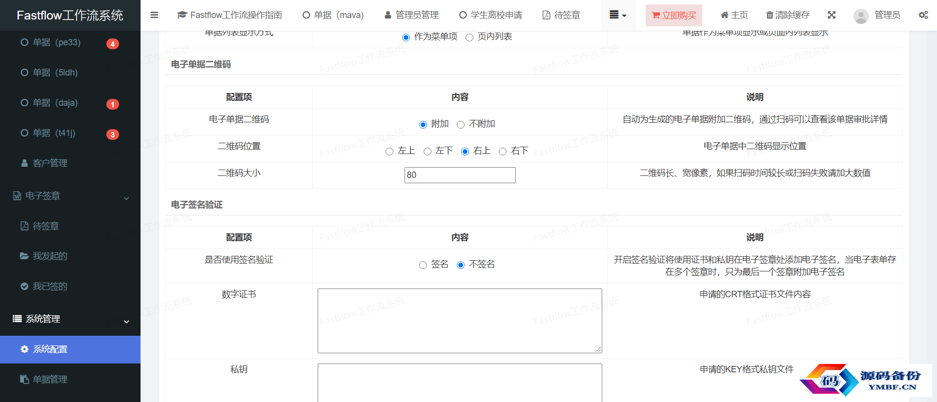Toggle the sidebar hamburger menu icon

pyautogui.click(x=154, y=15)
